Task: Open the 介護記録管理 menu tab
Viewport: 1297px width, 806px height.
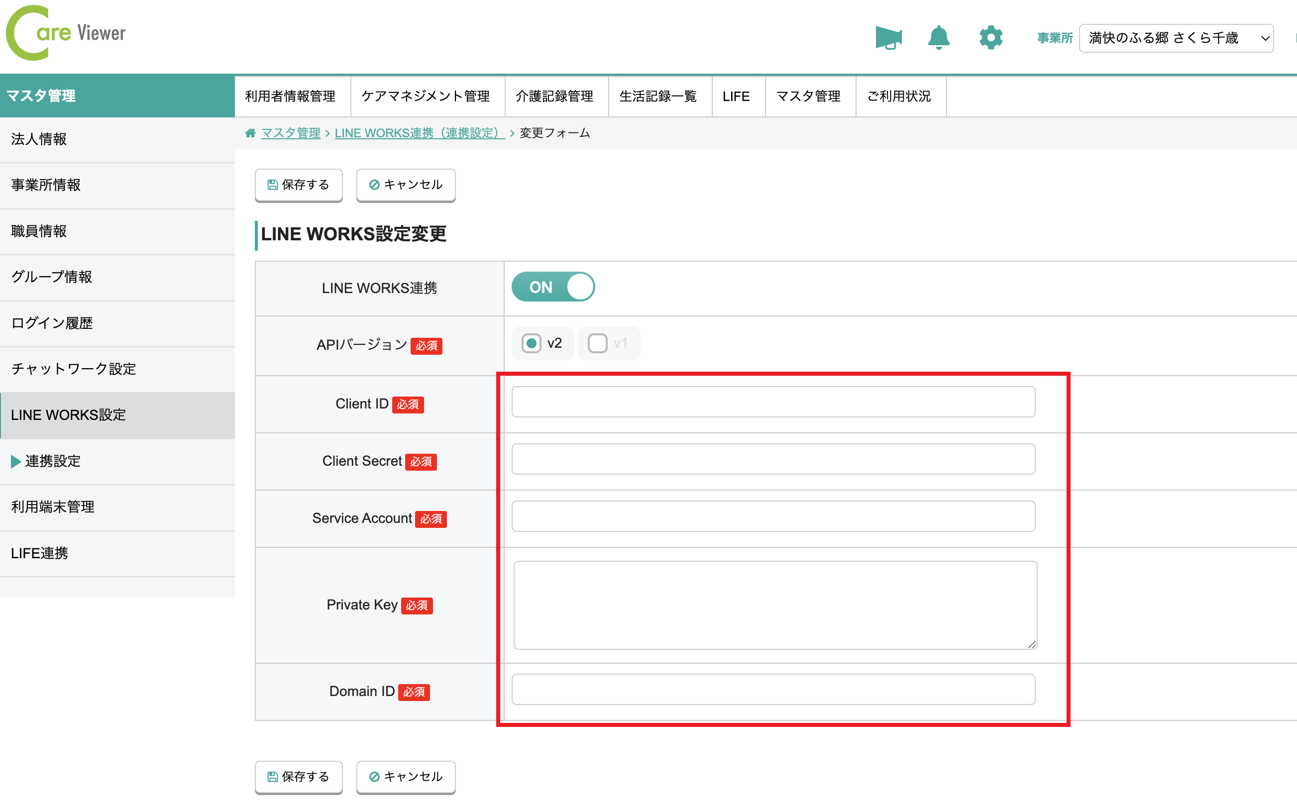Action: (554, 96)
